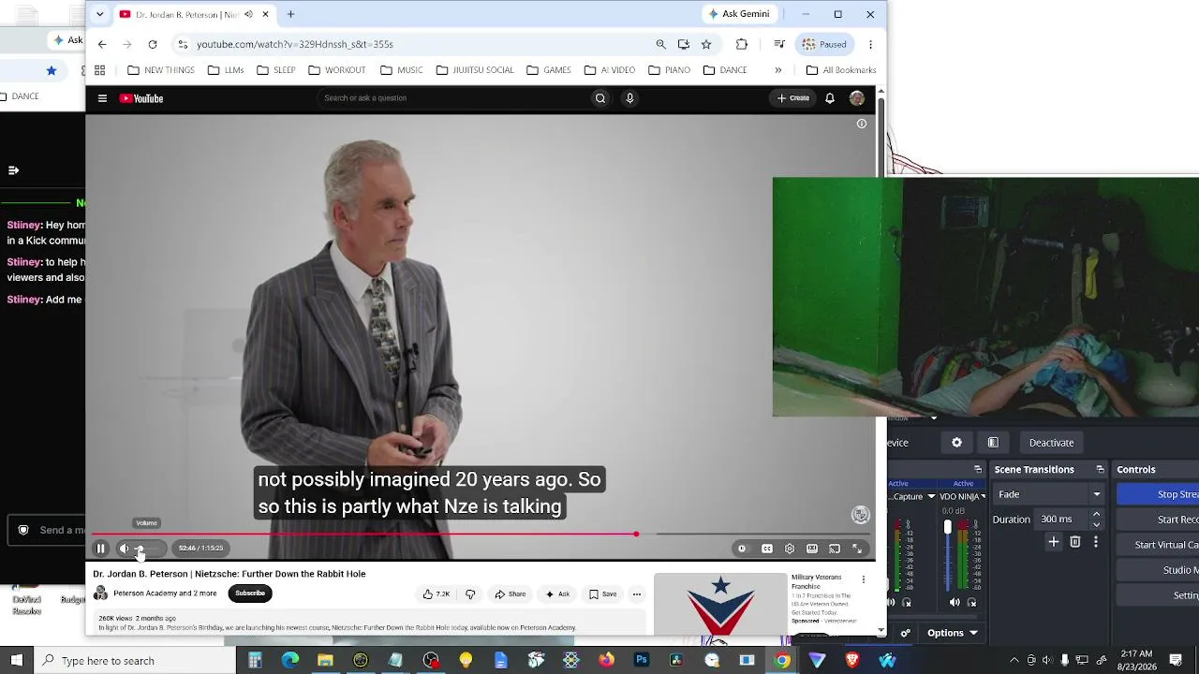Click the Chrome address bar URL
Screen dimensions: 1199x674
(295, 44)
